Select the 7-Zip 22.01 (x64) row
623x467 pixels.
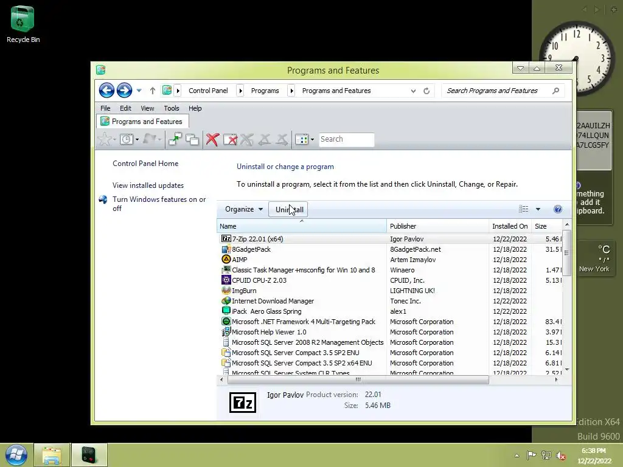coord(389,239)
